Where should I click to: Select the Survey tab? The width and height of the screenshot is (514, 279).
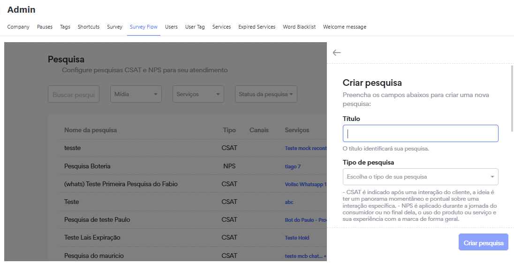(x=115, y=27)
